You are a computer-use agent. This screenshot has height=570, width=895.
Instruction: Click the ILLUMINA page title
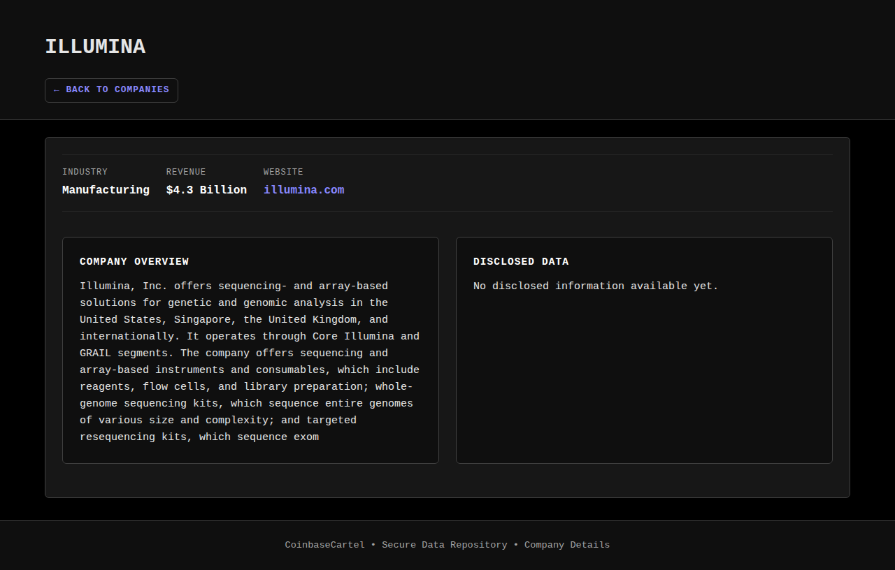point(95,47)
